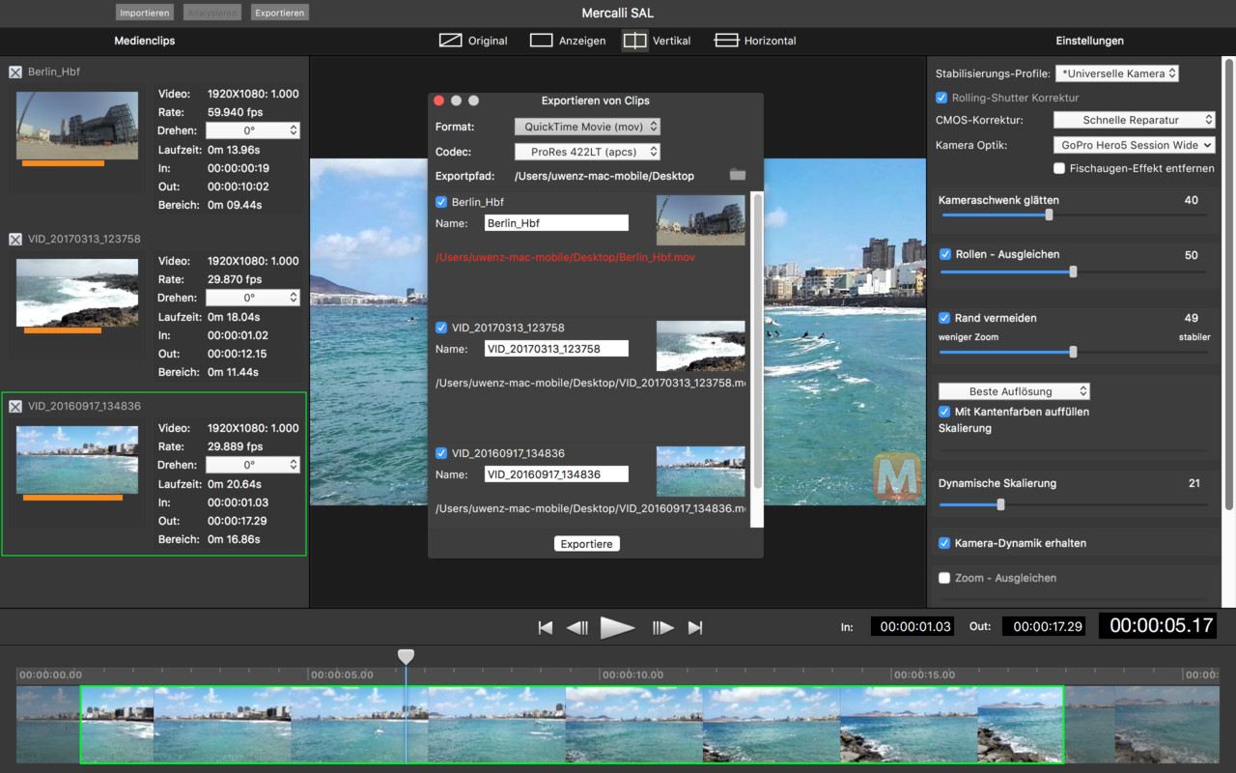Click the Out timecode field
The height and width of the screenshot is (773, 1236).
click(1044, 626)
